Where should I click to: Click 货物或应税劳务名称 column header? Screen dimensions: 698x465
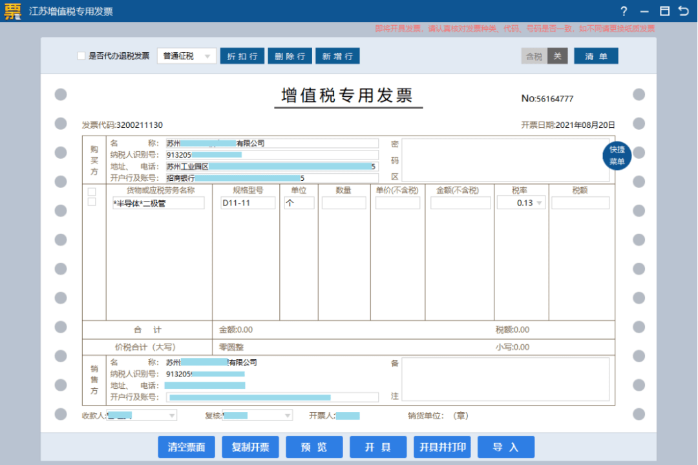point(161,190)
